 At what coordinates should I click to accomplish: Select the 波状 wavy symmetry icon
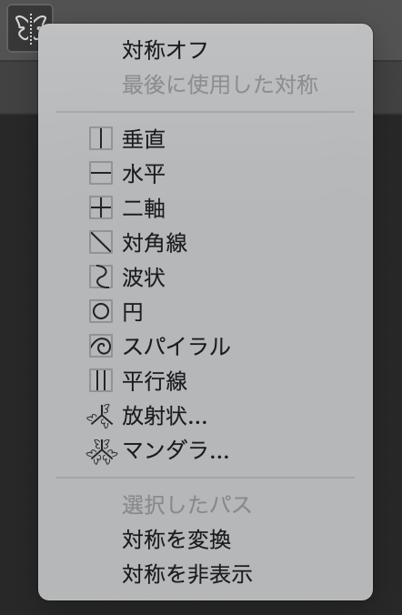click(101, 277)
